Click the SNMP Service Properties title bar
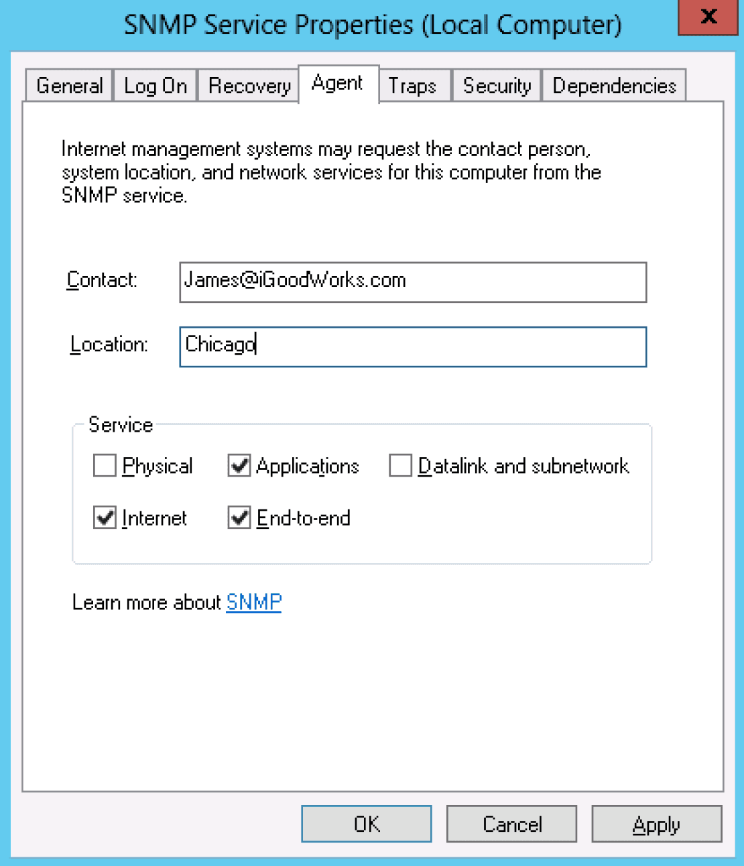Viewport: 744px width, 866px height. click(x=372, y=25)
